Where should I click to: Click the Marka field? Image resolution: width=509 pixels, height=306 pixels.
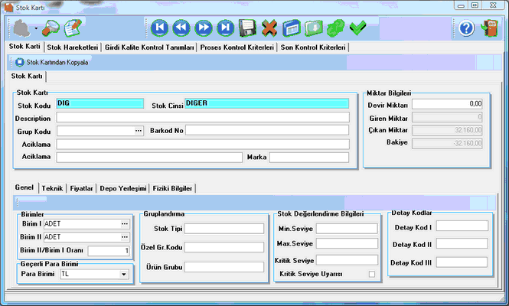(309, 158)
